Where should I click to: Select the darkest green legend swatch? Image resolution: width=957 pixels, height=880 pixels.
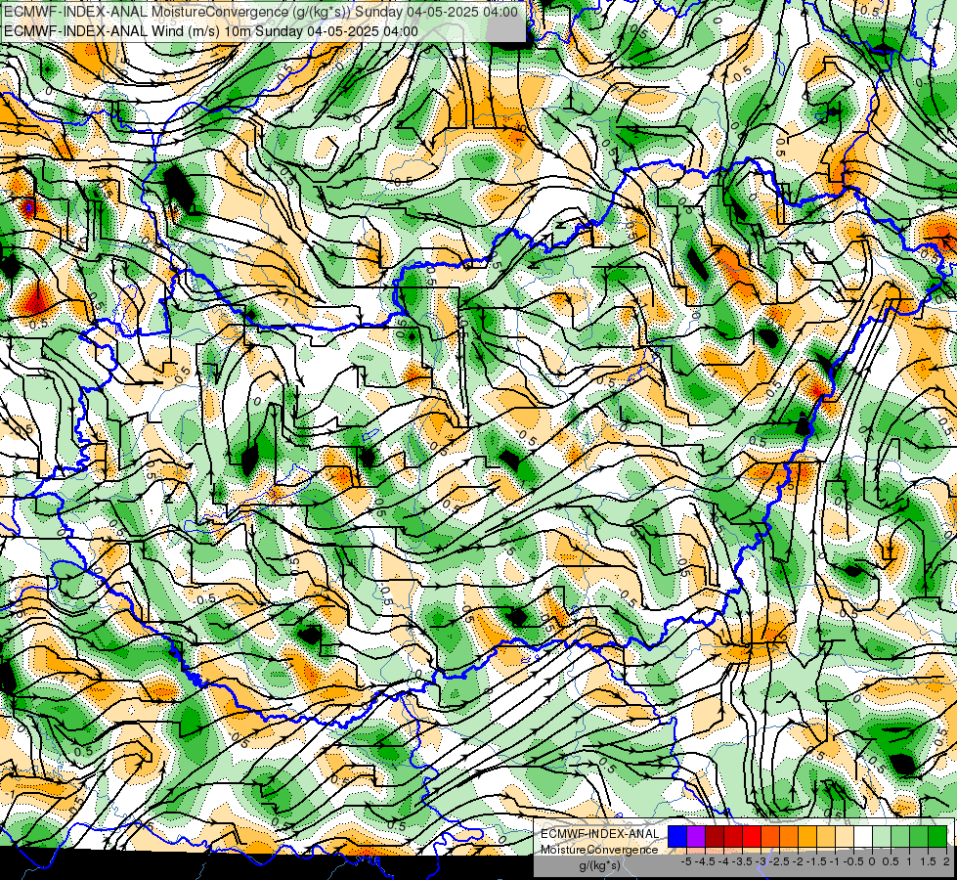tap(937, 837)
